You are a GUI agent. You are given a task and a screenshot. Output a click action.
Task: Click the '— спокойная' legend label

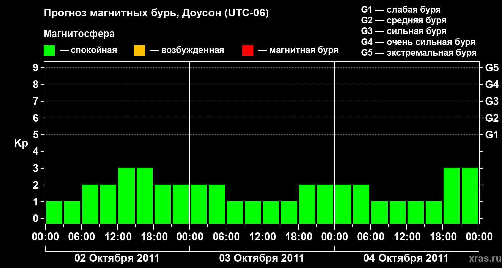coord(88,51)
